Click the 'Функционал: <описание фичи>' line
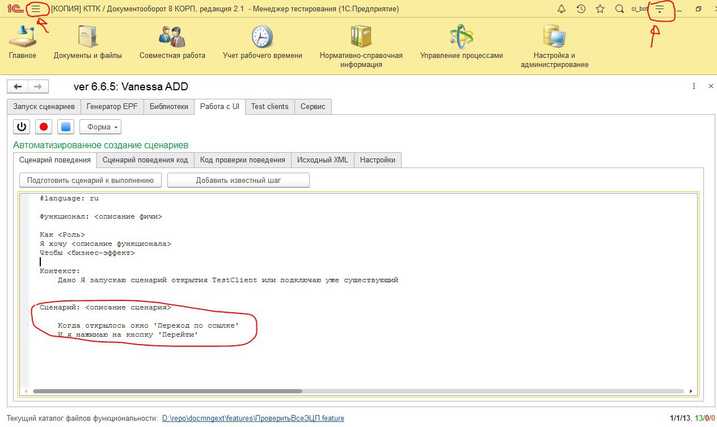 pos(101,216)
